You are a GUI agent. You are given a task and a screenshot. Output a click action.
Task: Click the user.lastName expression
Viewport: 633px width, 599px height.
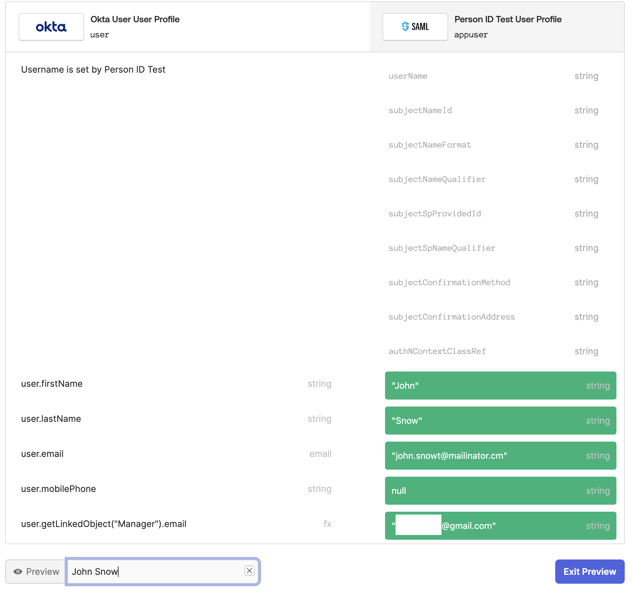point(51,419)
